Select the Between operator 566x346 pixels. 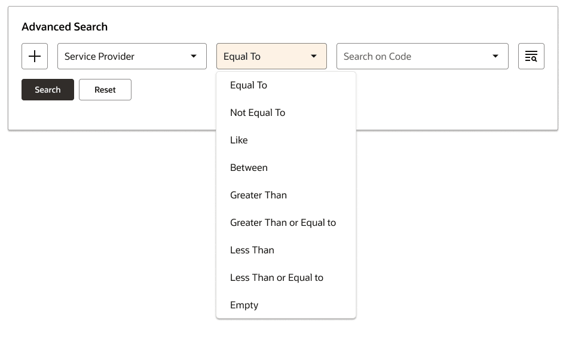[x=249, y=167]
